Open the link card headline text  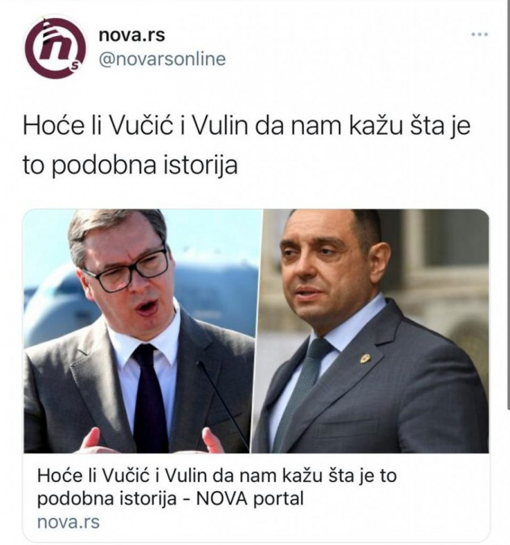coord(216,487)
